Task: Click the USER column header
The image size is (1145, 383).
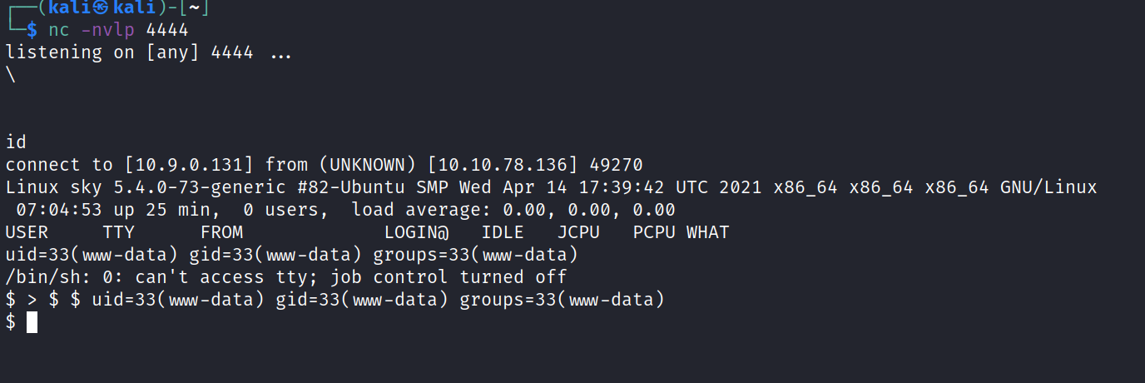Action: [x=27, y=232]
